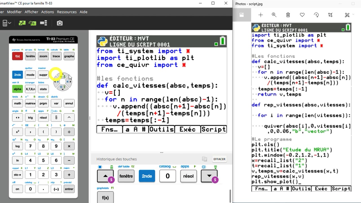Click the green expand-screen icon in SmartView toolbar
The image size is (361, 203).
coord(22,23)
